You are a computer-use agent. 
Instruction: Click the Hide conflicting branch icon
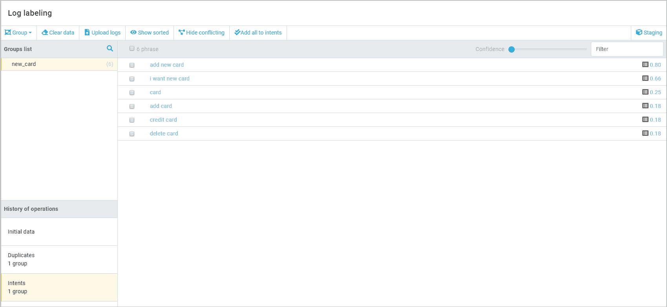coord(181,33)
